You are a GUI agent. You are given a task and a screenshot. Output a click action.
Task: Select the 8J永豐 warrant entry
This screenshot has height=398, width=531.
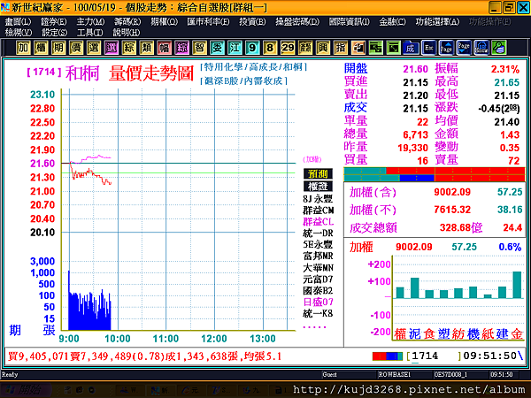318,199
